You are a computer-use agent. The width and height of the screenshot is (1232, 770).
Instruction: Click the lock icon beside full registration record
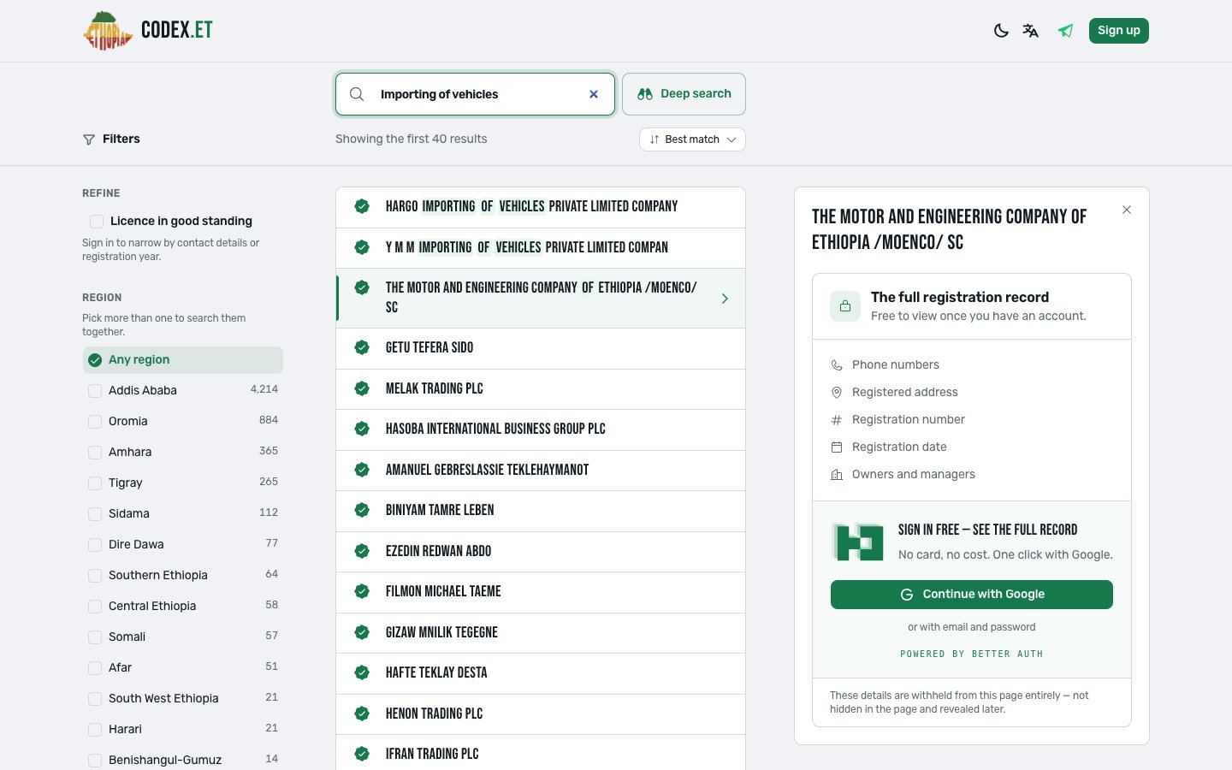[x=845, y=306]
